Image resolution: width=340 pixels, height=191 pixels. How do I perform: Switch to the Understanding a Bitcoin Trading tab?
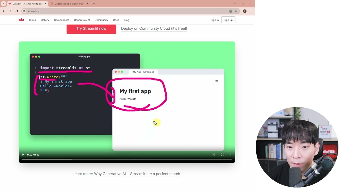click(69, 4)
